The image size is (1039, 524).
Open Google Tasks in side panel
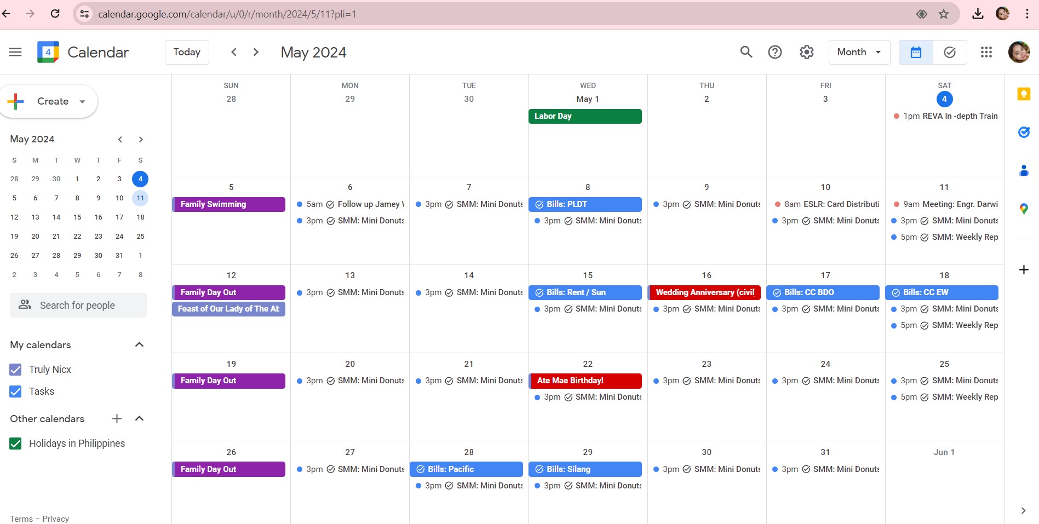[x=1024, y=132]
